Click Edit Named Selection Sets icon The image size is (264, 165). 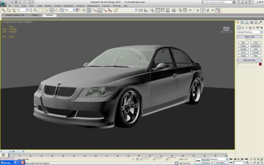point(116,10)
